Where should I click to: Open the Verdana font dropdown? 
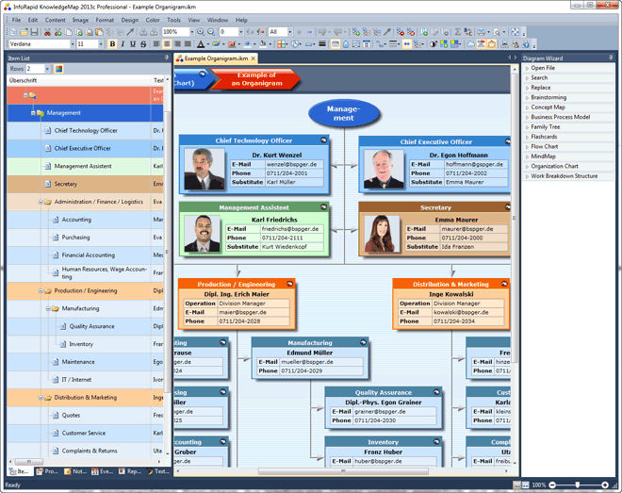(x=73, y=44)
